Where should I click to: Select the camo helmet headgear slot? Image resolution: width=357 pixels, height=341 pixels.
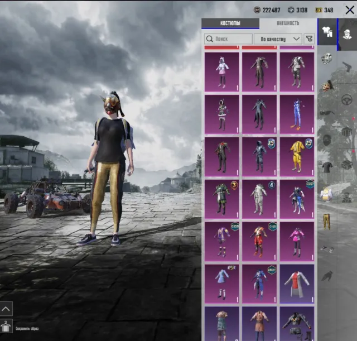coord(327,59)
